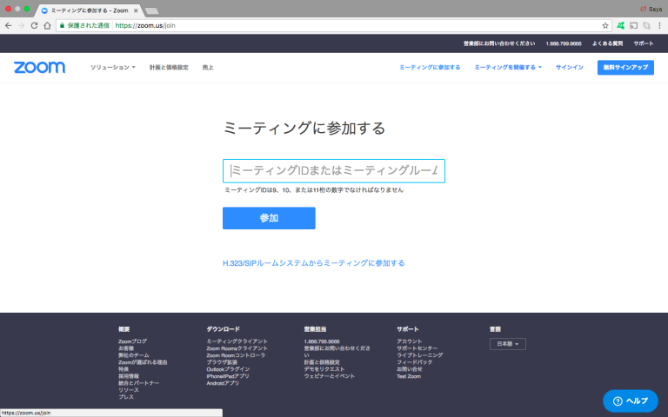Expand the ミーティングを開催する dropdown

(x=508, y=67)
